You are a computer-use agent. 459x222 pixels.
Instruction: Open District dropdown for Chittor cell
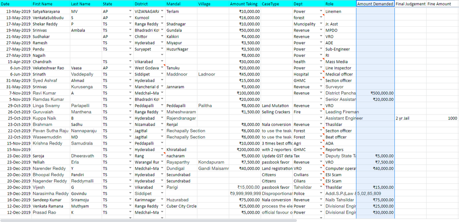coord(162,37)
